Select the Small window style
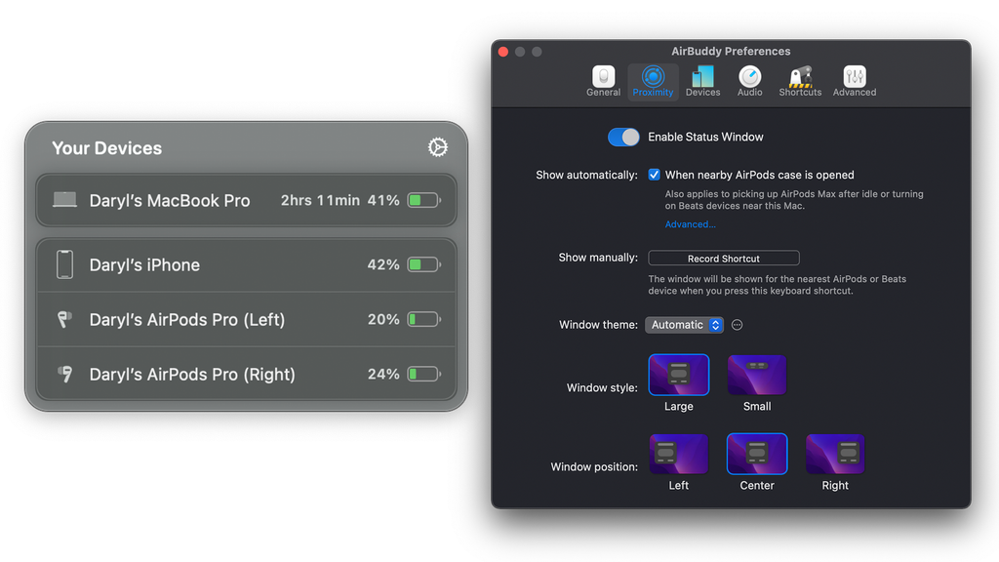The height and width of the screenshot is (562, 999). click(x=756, y=375)
